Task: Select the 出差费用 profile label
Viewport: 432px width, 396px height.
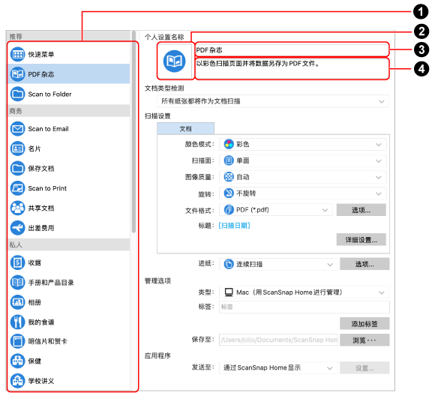Action: pyautogui.click(x=41, y=228)
